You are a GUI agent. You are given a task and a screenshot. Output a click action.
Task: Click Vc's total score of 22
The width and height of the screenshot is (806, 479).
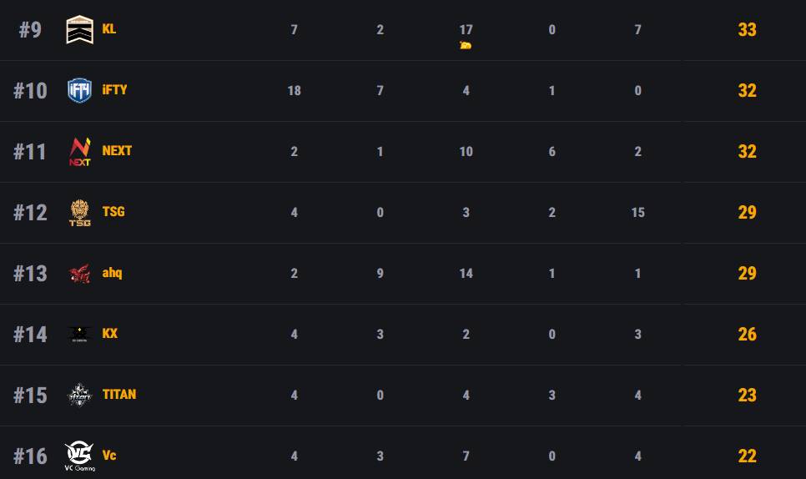click(x=747, y=456)
